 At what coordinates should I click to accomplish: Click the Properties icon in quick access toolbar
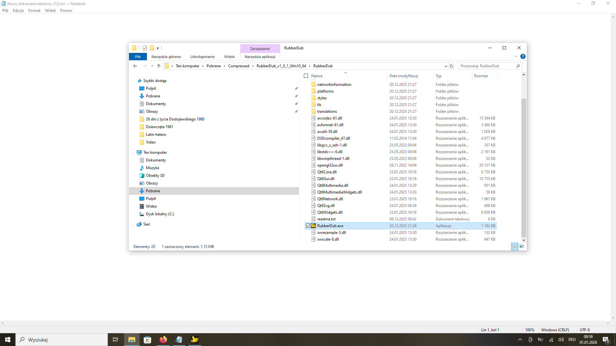click(145, 48)
